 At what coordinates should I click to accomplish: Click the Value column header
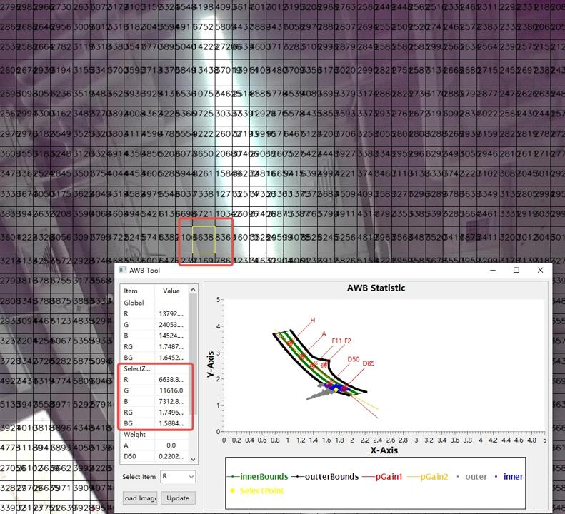pos(171,291)
